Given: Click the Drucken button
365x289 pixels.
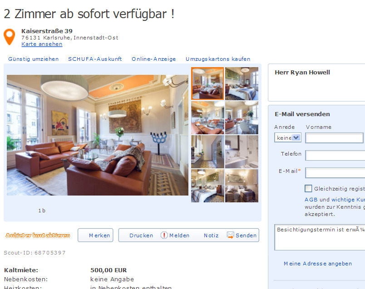Looking at the screenshot, I should [141, 235].
